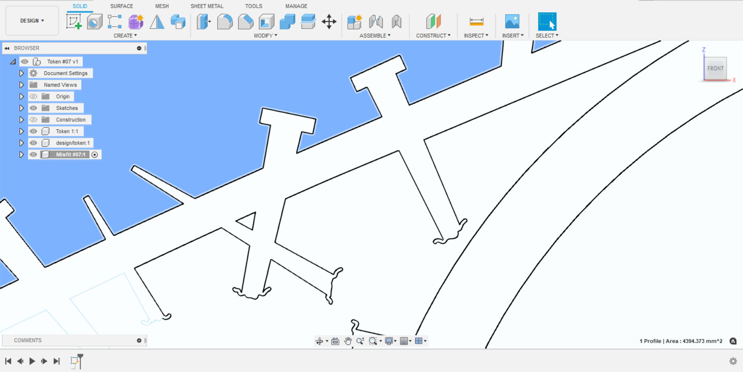743x372 pixels.
Task: Open the Manage ribbon tab
Action: pos(296,6)
